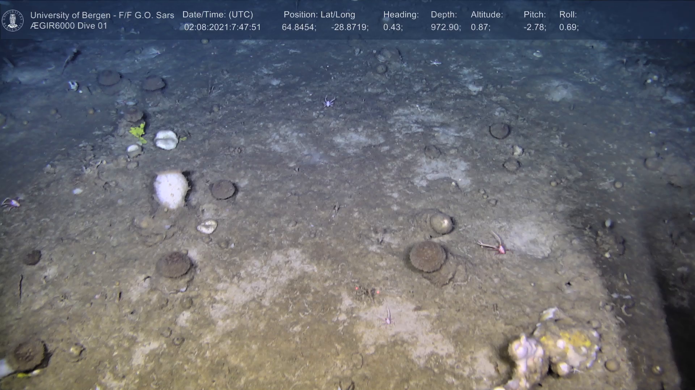Select the latitude value 64.8454

coord(299,27)
